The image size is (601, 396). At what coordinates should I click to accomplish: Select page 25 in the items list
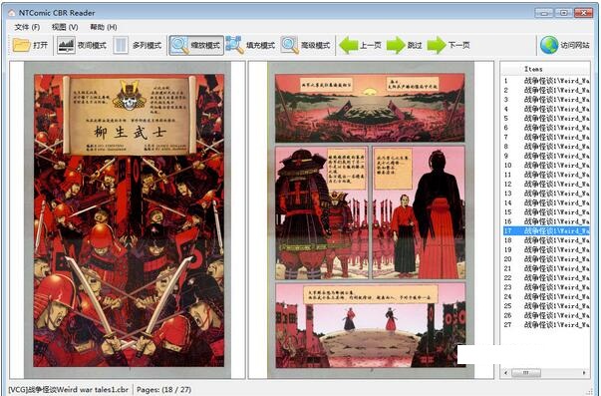[x=546, y=306]
